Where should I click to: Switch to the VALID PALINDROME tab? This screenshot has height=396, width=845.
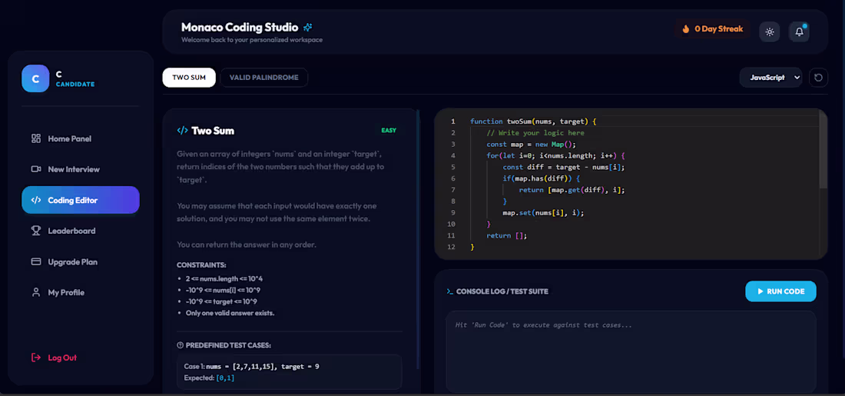(x=264, y=78)
